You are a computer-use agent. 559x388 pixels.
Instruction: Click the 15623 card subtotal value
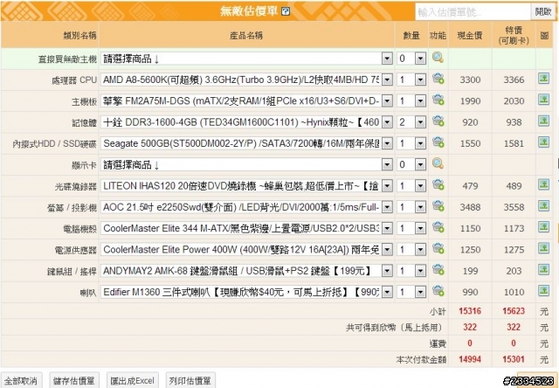click(514, 311)
